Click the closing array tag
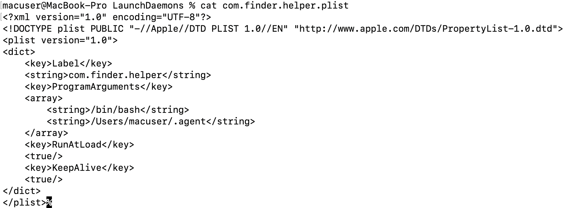 [46, 133]
